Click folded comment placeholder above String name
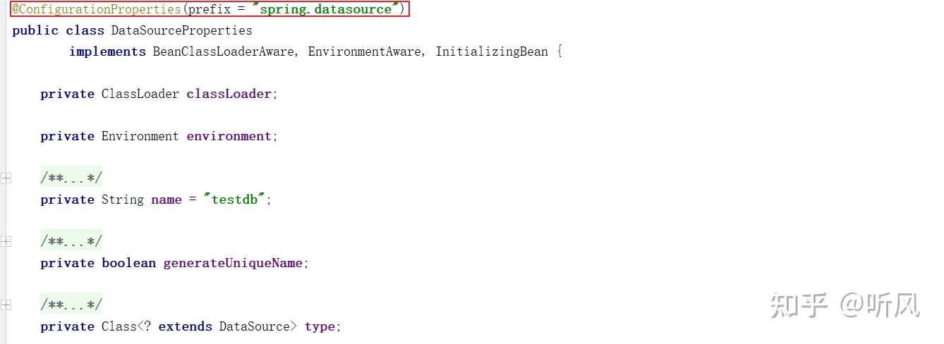 pyautogui.click(x=71, y=178)
